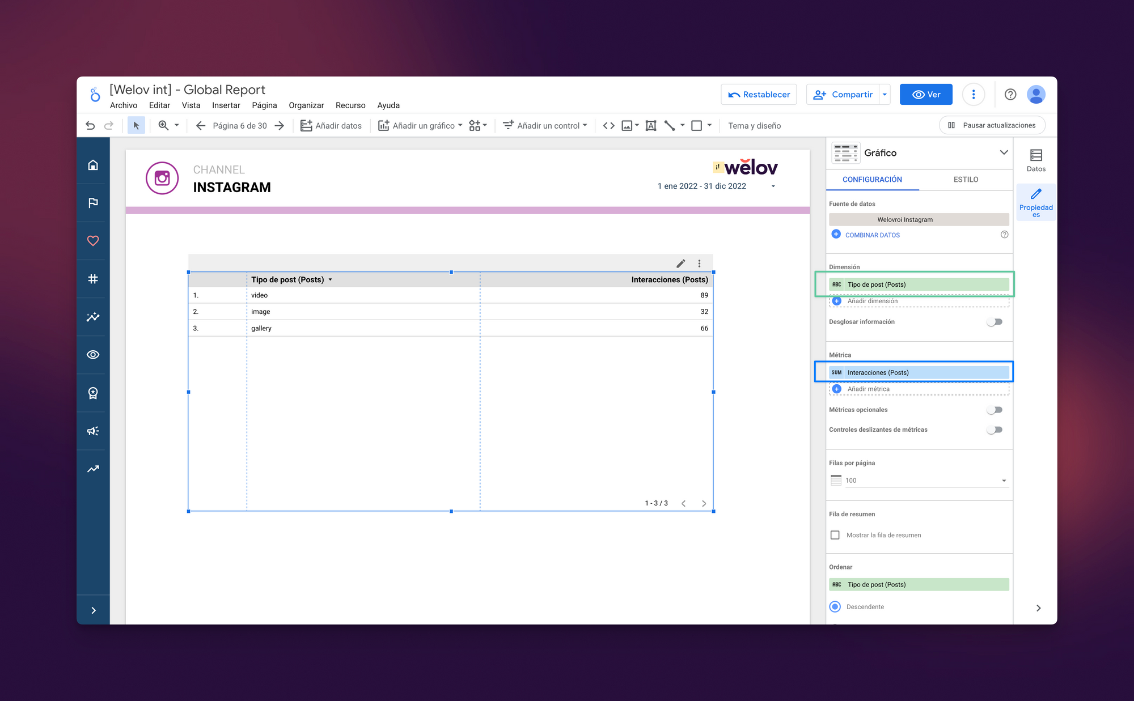The width and height of the screenshot is (1134, 701).
Task: Open home page in left sidebar
Action: point(93,165)
